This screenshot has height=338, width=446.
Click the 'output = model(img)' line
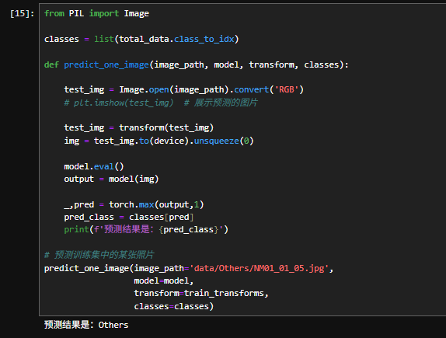coord(111,179)
